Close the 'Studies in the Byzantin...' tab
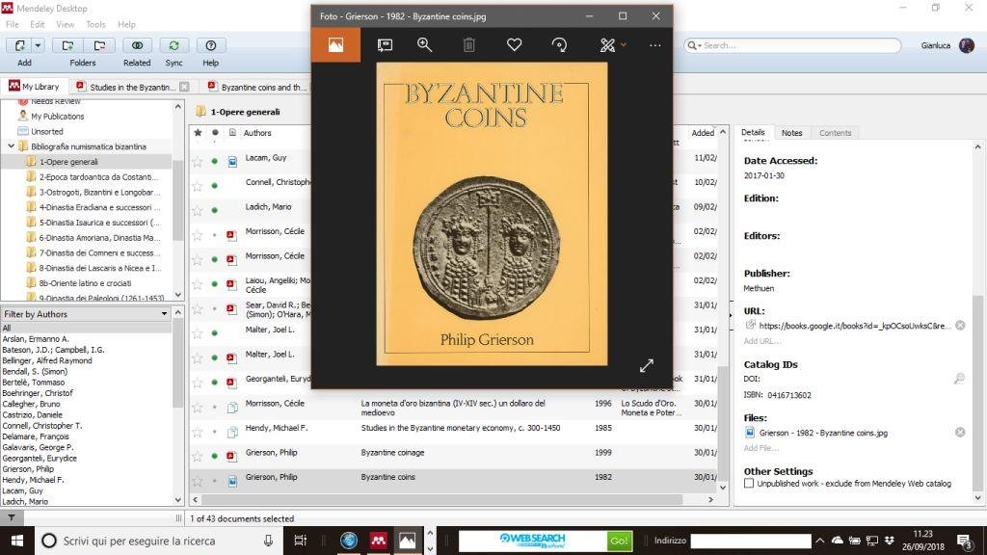The height and width of the screenshot is (555, 987). coord(184,87)
